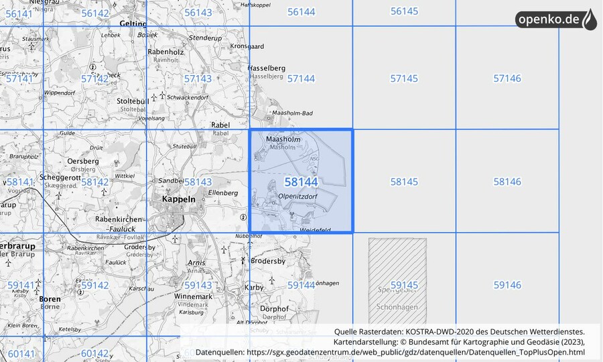The image size is (603, 362).
Task: Click the Schwackendorf place label
Action: point(188,97)
